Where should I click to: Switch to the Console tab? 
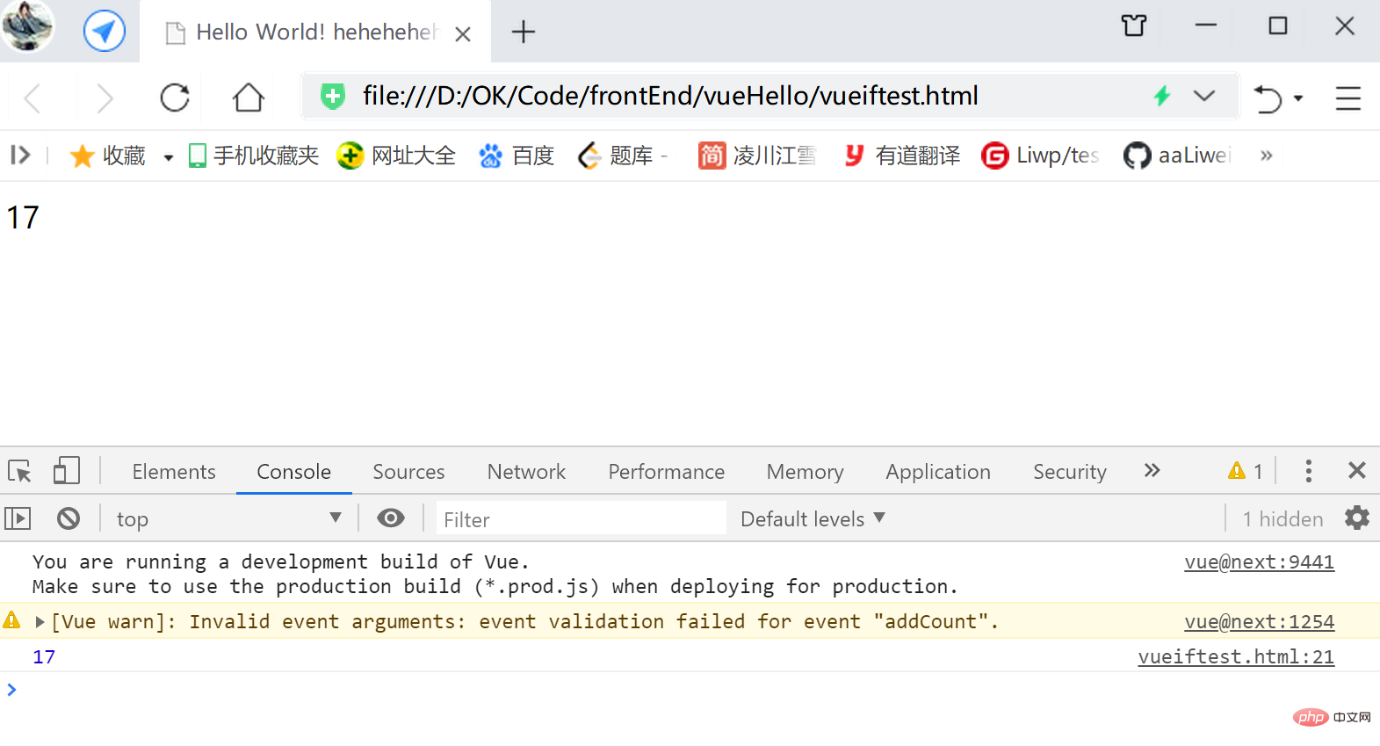(x=293, y=472)
